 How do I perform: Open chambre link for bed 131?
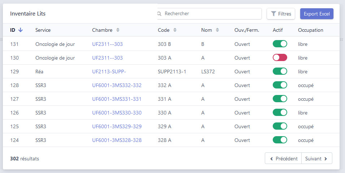[x=107, y=44]
